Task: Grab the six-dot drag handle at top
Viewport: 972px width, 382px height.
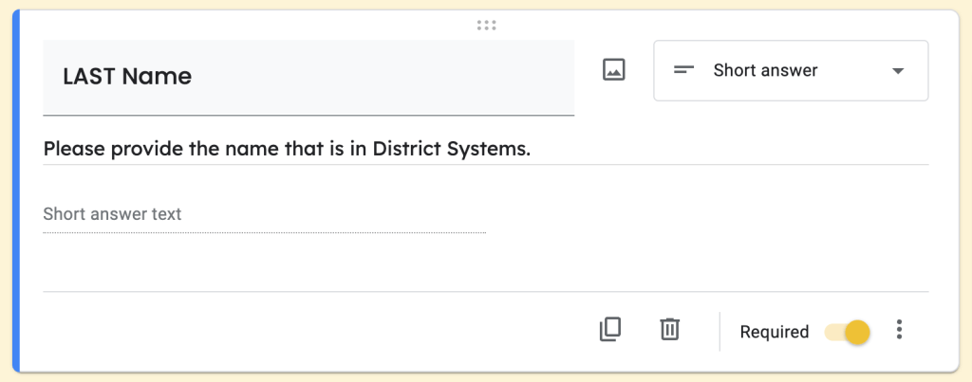Action: pos(487,26)
